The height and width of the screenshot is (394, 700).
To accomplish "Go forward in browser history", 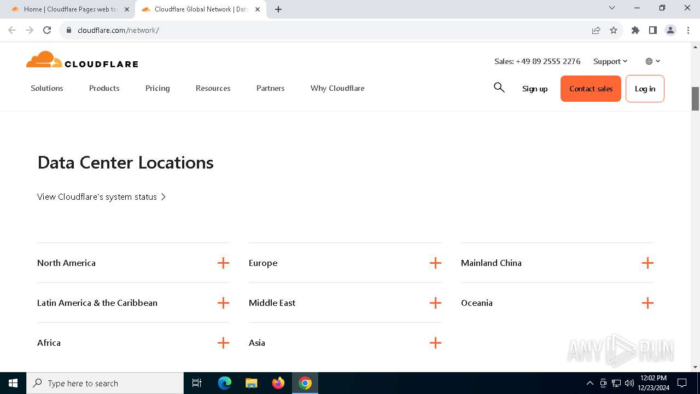I will [30, 30].
